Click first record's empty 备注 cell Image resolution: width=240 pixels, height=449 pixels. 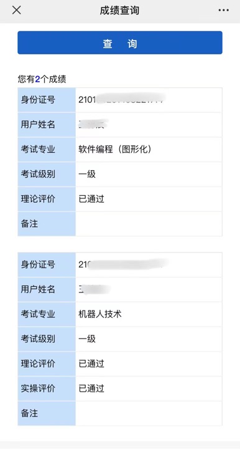[x=149, y=224]
